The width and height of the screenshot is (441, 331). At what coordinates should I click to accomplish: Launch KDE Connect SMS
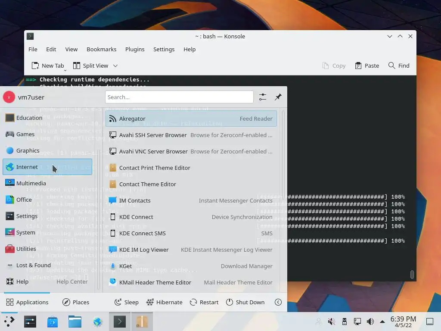(191, 233)
